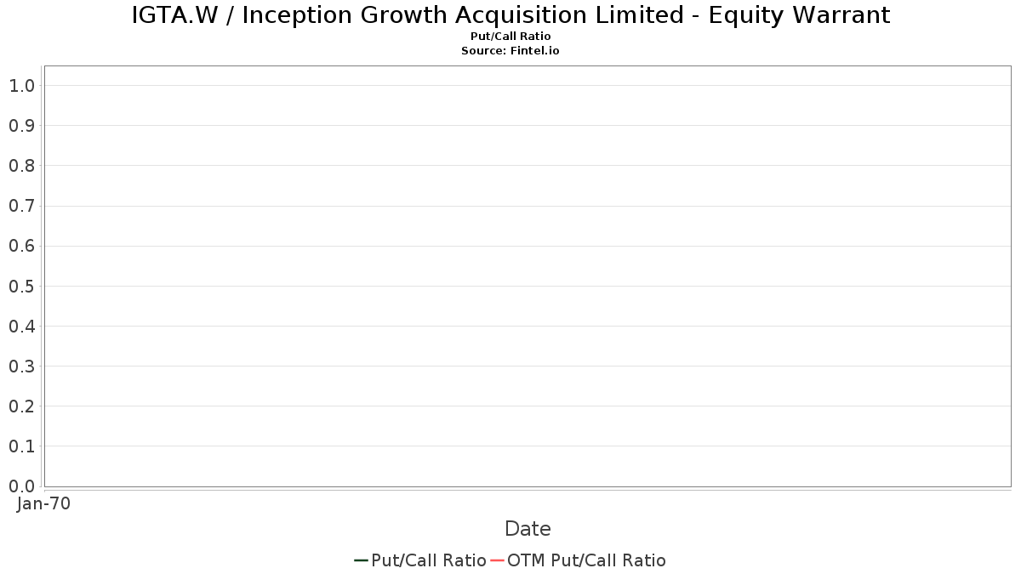Select the 0.2 y-axis tick label
The height and width of the screenshot is (574, 1021).
point(21,406)
